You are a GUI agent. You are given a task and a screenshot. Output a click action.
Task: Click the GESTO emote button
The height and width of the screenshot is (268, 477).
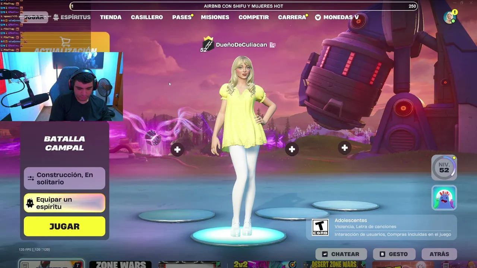(x=394, y=254)
